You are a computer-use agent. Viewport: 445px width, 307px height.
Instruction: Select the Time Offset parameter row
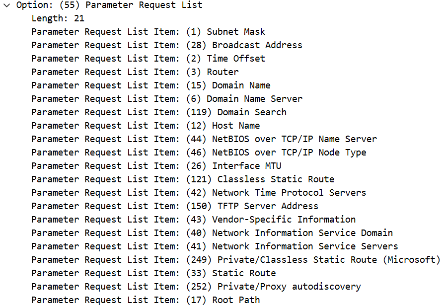point(148,59)
